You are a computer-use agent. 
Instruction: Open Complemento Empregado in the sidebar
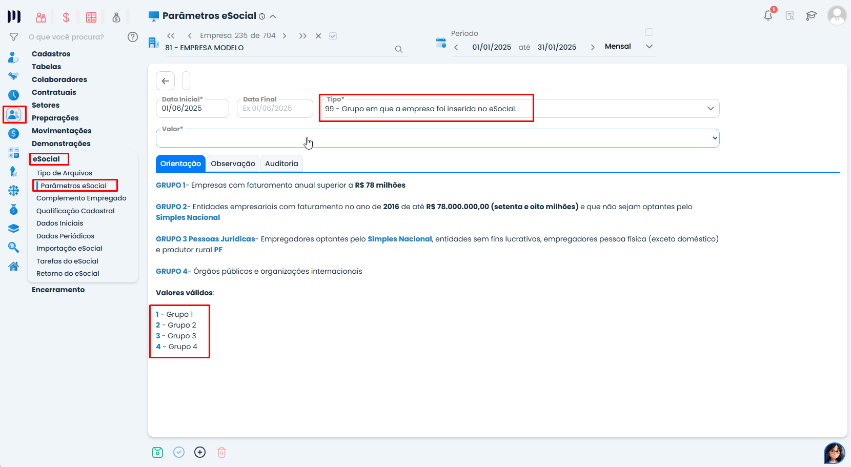tap(81, 198)
